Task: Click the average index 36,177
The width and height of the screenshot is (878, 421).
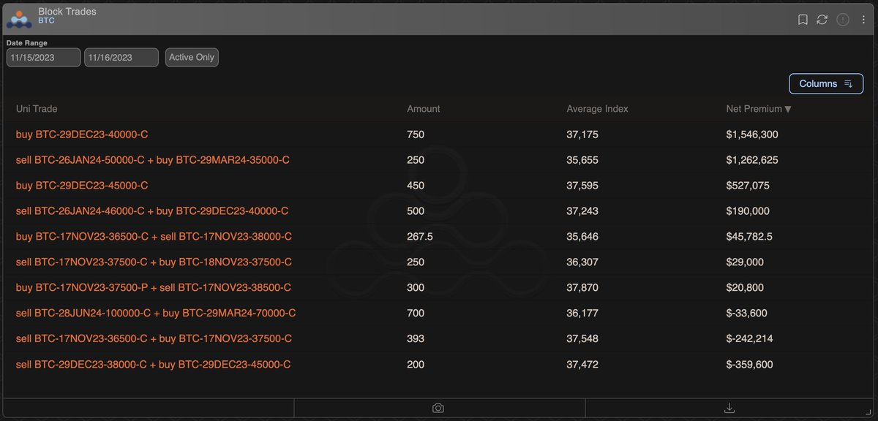Action: tap(582, 313)
